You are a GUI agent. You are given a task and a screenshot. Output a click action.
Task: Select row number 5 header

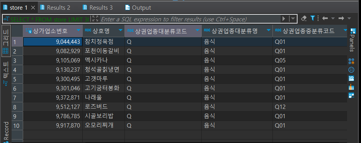(x=17, y=79)
